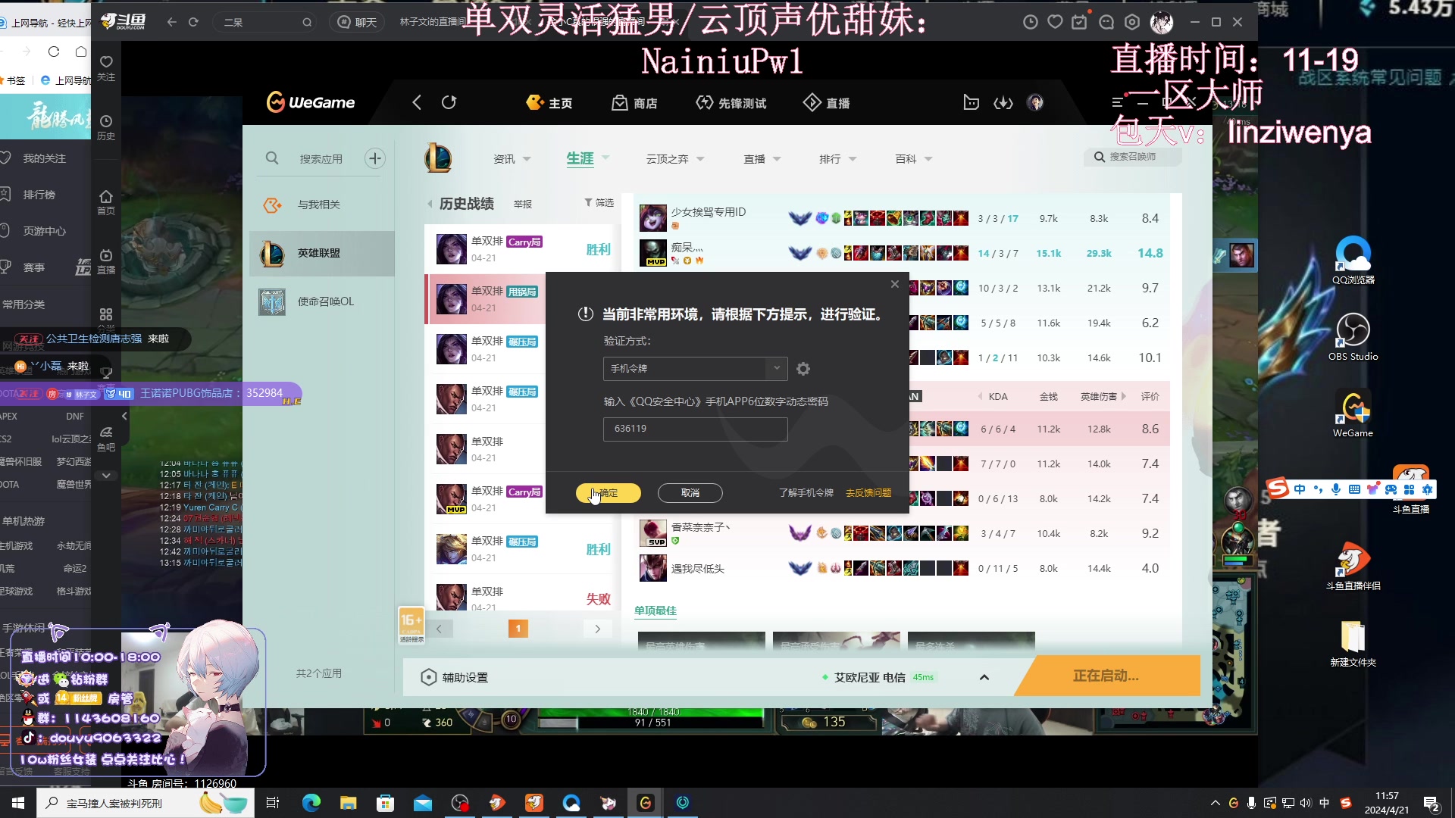Click the 搜索召唤师 search field

click(x=1132, y=157)
